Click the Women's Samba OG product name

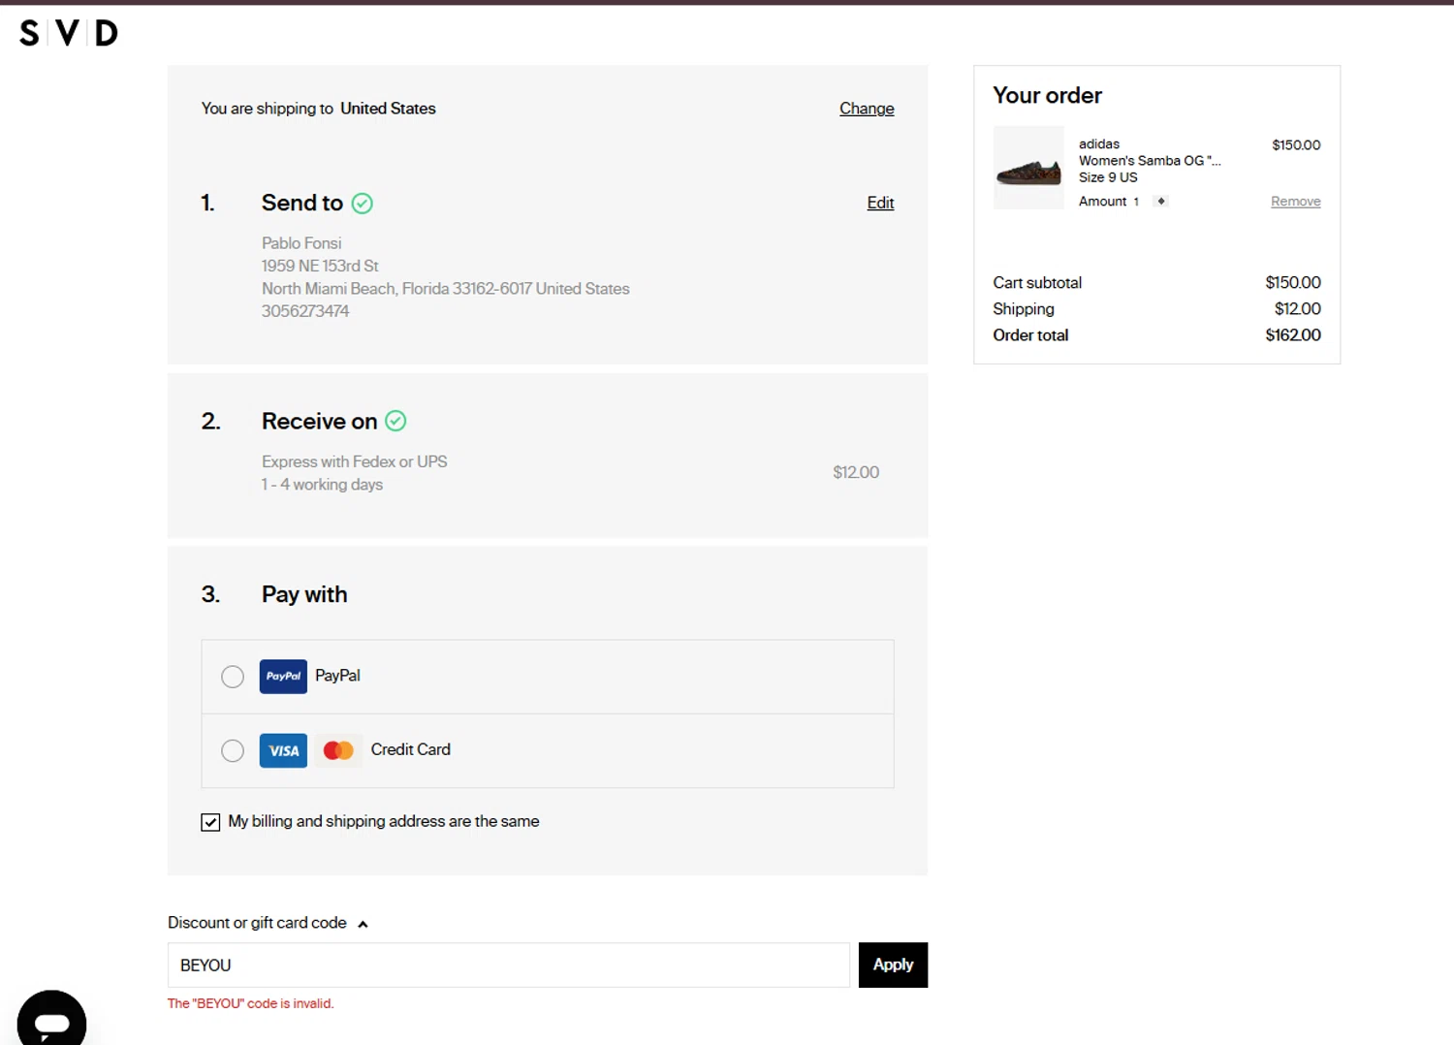pyautogui.click(x=1150, y=161)
